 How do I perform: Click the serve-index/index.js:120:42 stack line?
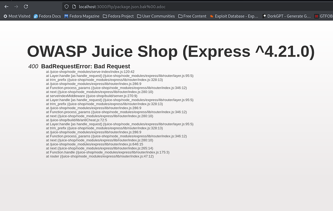(90, 72)
